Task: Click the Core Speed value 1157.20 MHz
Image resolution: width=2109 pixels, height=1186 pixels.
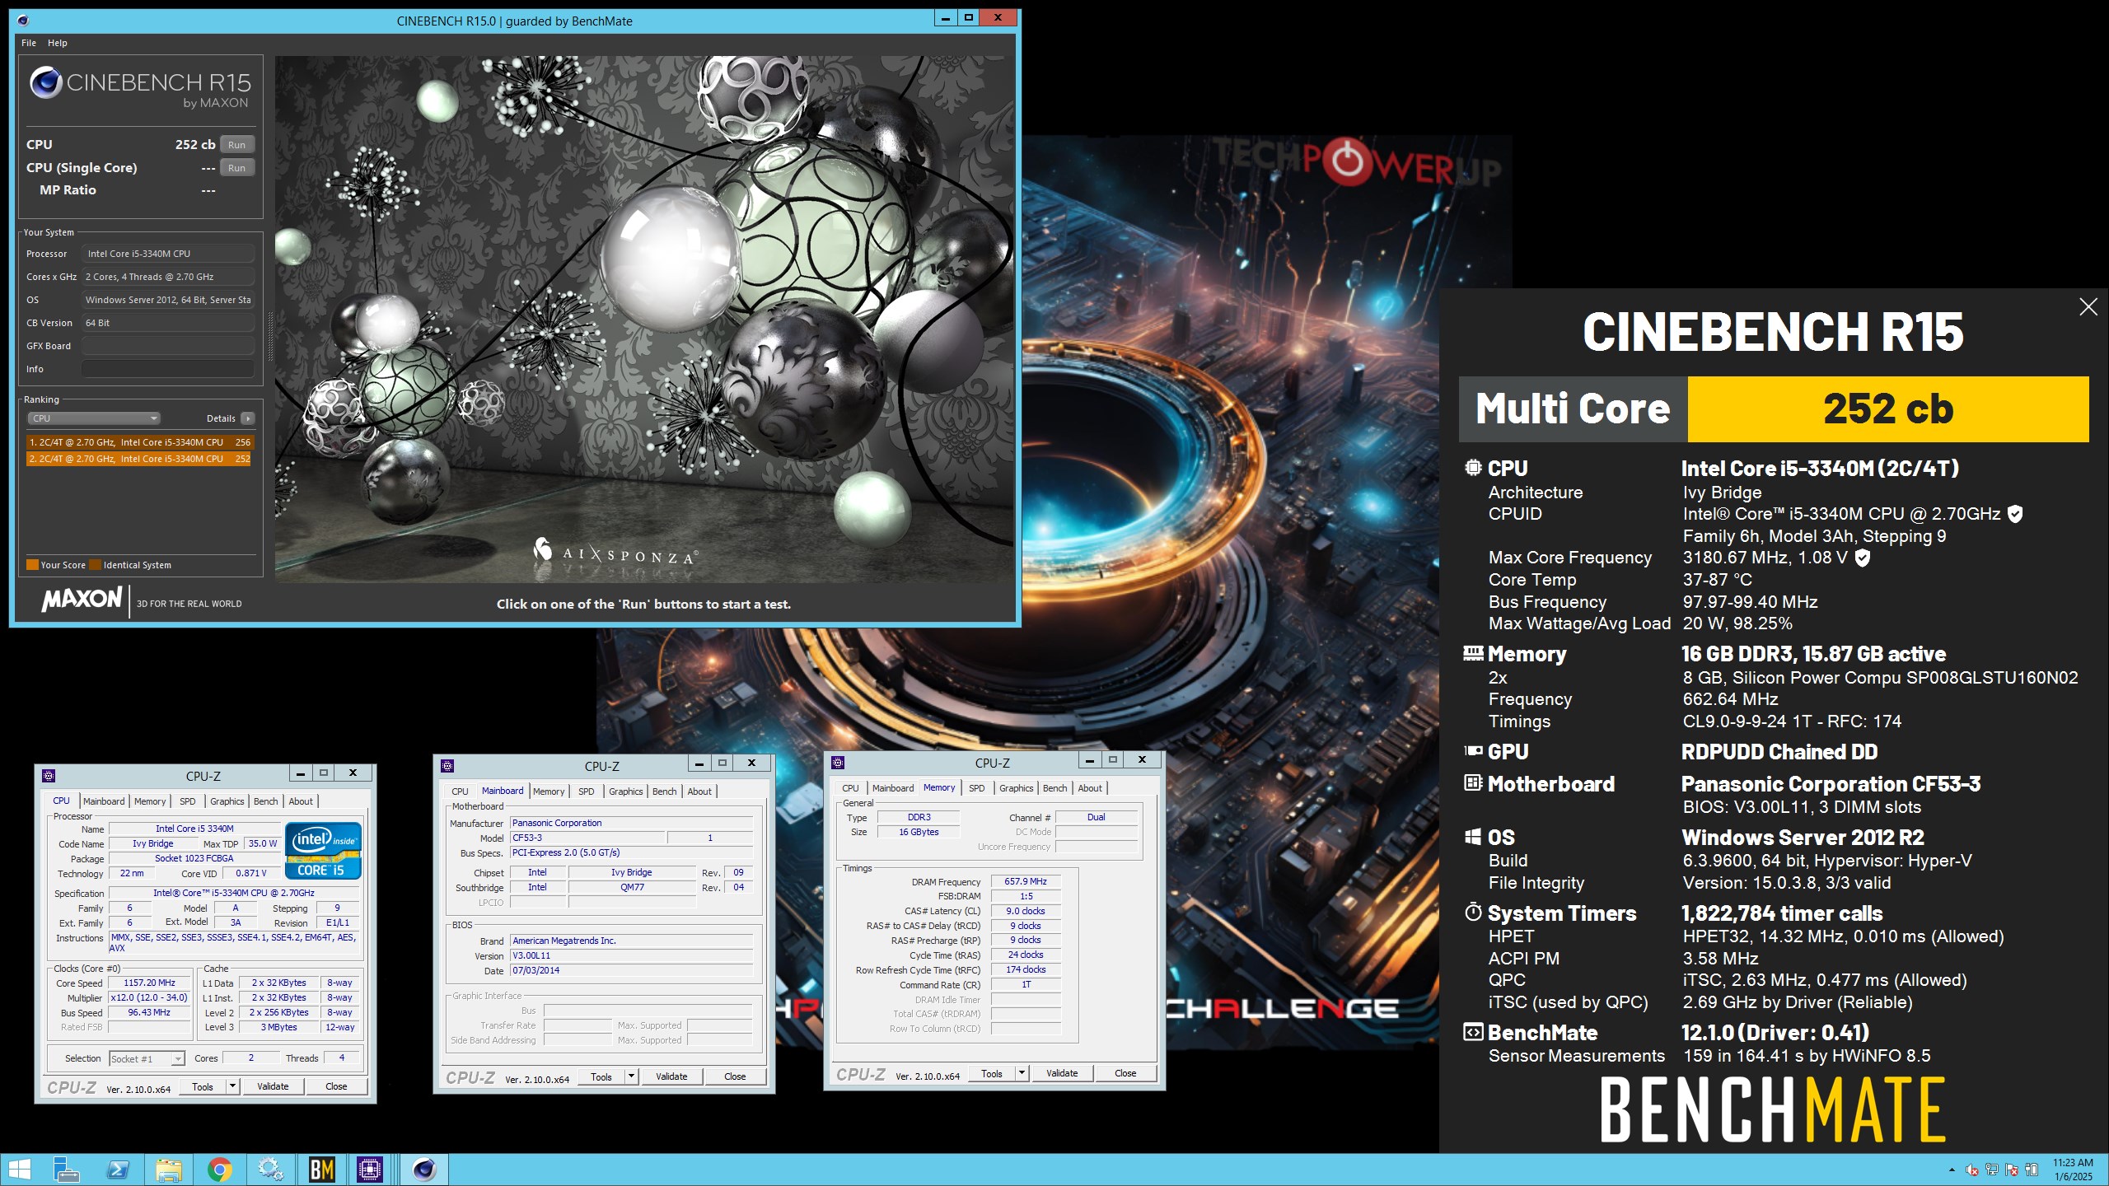Action: 149,983
